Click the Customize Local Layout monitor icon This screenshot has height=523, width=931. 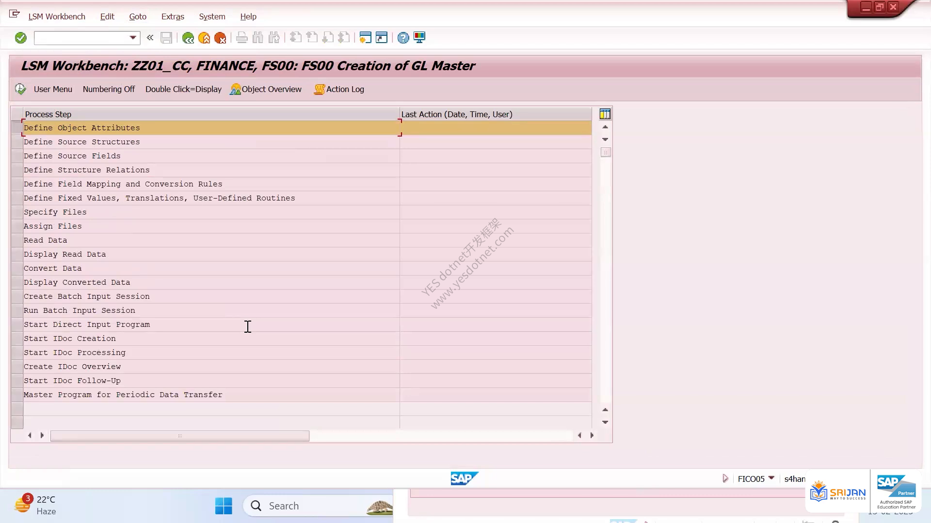tap(419, 38)
